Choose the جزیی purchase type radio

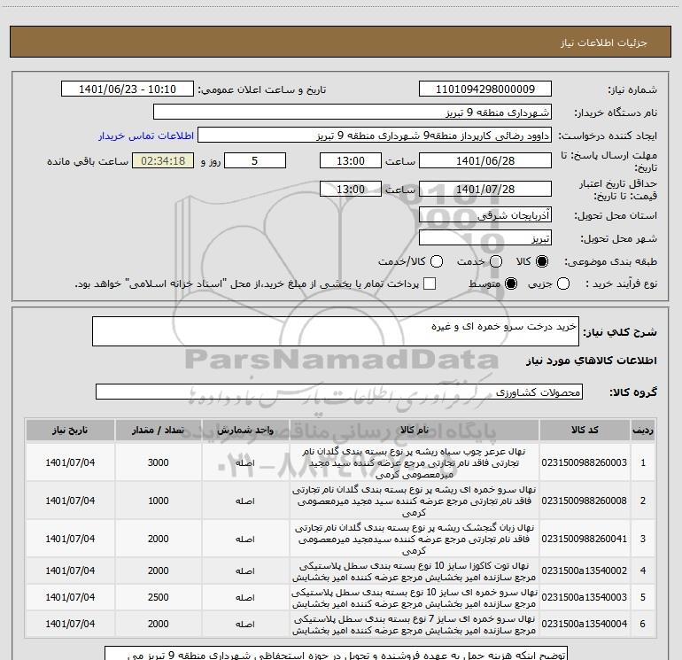tap(563, 283)
